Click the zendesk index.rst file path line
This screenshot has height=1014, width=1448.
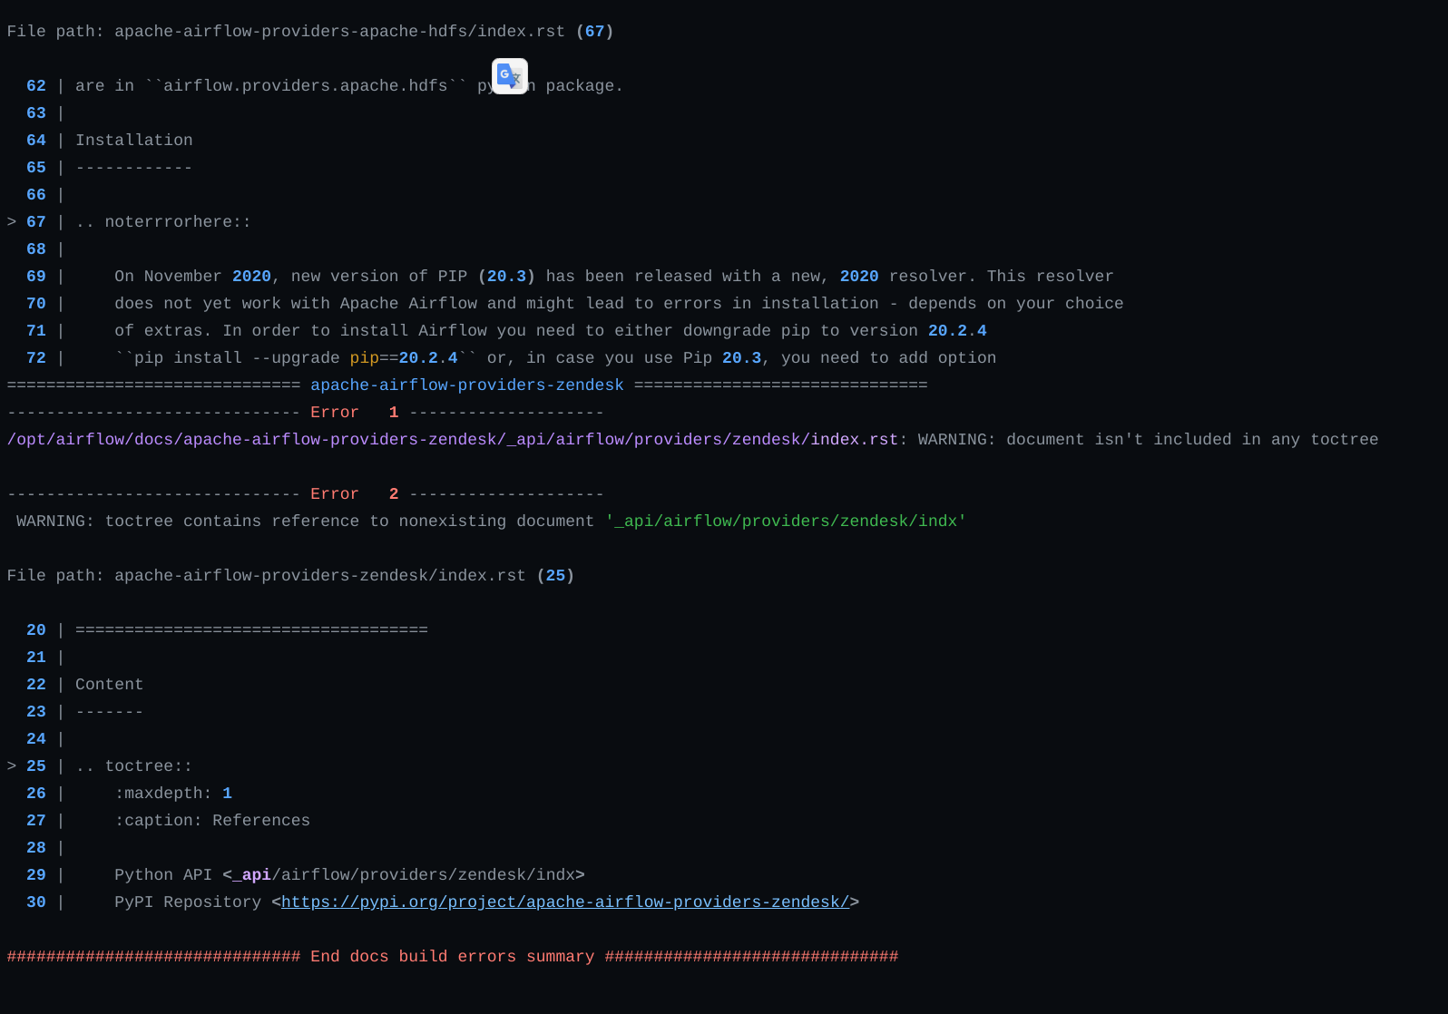coord(290,575)
